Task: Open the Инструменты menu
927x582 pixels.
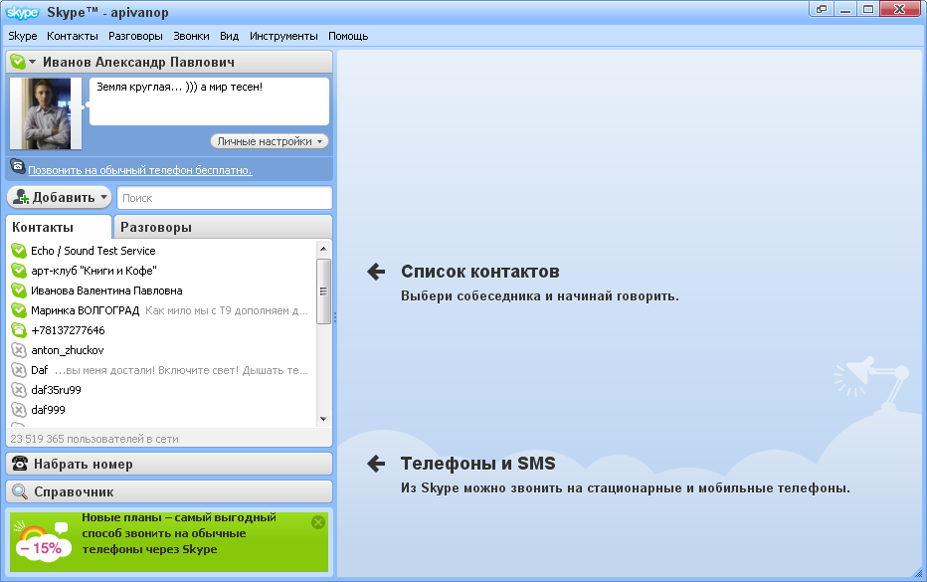Action: pos(283,36)
